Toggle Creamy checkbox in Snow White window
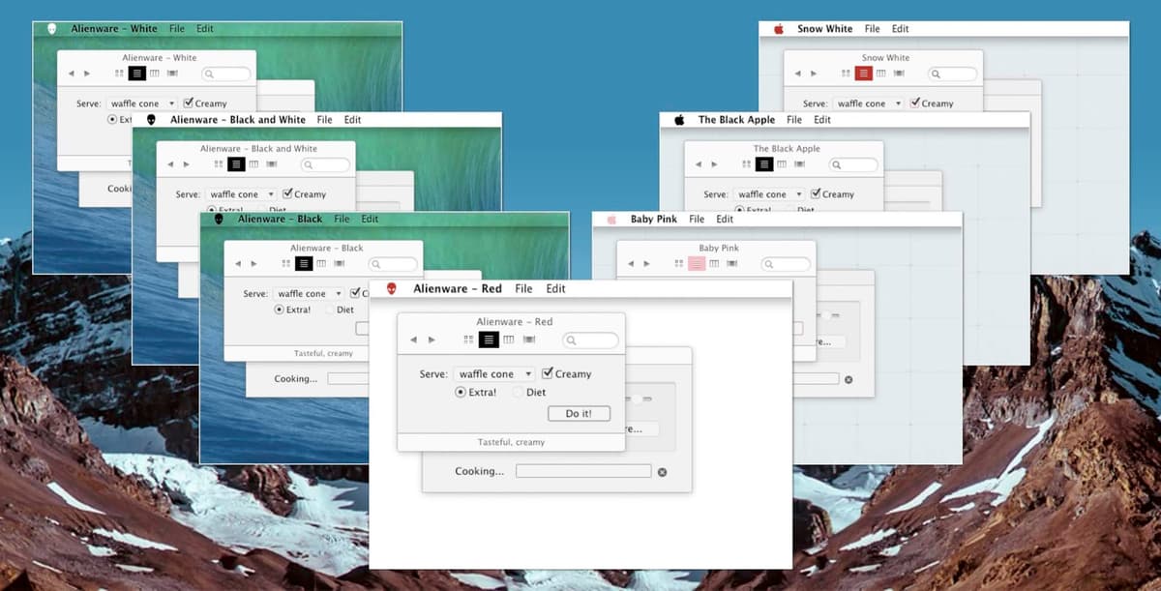Viewport: 1161px width, 591px height. pos(915,103)
